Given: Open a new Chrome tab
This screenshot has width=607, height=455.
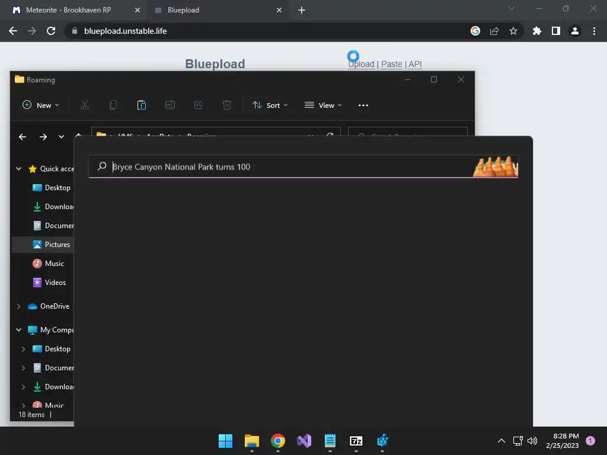Looking at the screenshot, I should 302,10.
